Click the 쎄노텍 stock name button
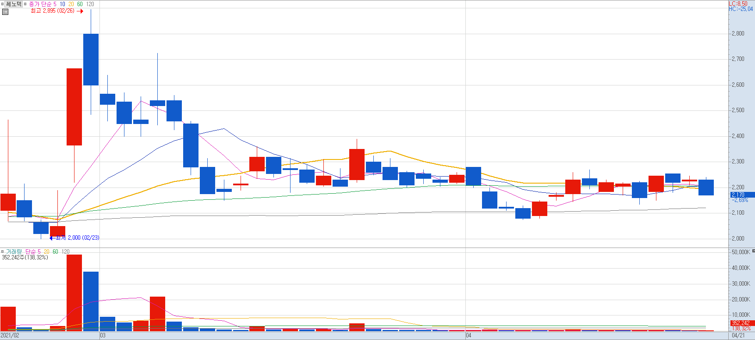The width and height of the screenshot is (755, 340). click(x=14, y=4)
